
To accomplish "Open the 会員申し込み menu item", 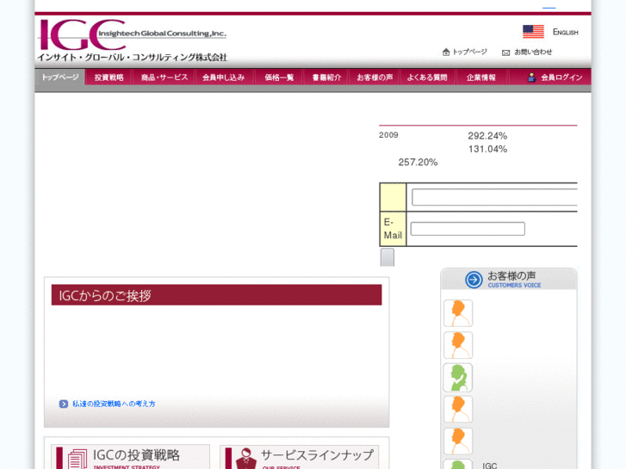I will (223, 77).
